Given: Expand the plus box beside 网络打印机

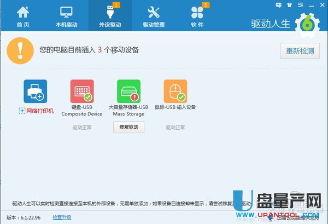Looking at the screenshot, I should (22, 111).
